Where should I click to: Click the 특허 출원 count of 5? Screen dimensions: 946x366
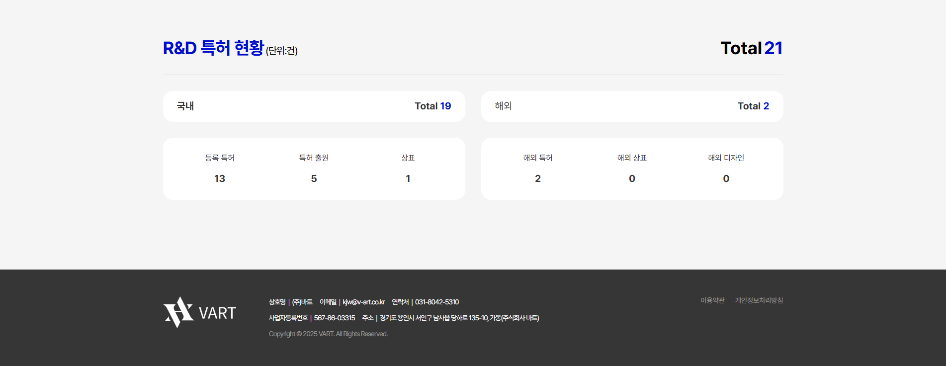(x=314, y=179)
